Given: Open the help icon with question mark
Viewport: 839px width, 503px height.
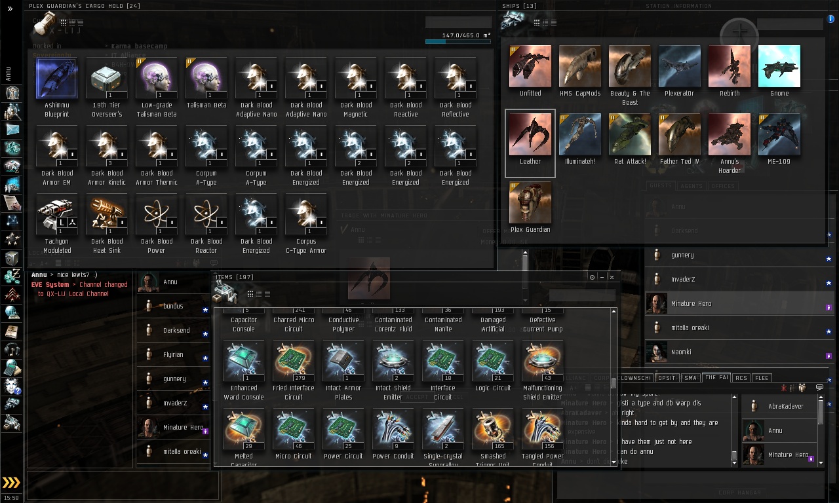Looking at the screenshot, I should [12, 386].
